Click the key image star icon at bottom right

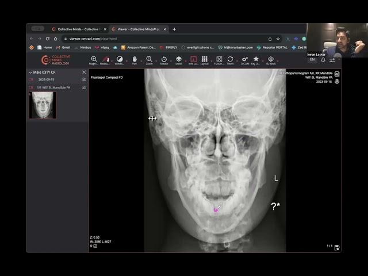tap(337, 248)
